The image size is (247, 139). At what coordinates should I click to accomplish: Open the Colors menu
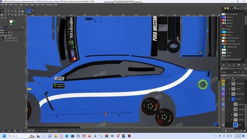coord(32,5)
